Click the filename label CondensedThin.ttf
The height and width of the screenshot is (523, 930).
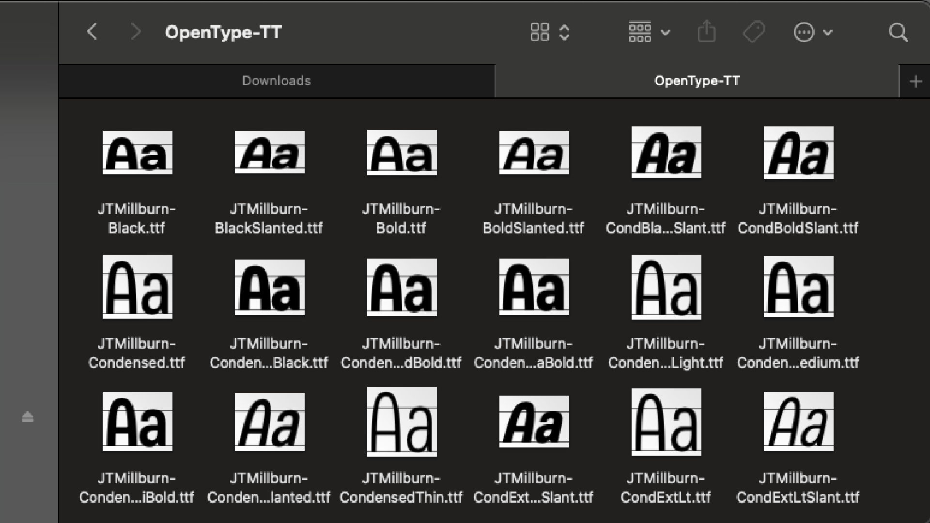coord(401,497)
